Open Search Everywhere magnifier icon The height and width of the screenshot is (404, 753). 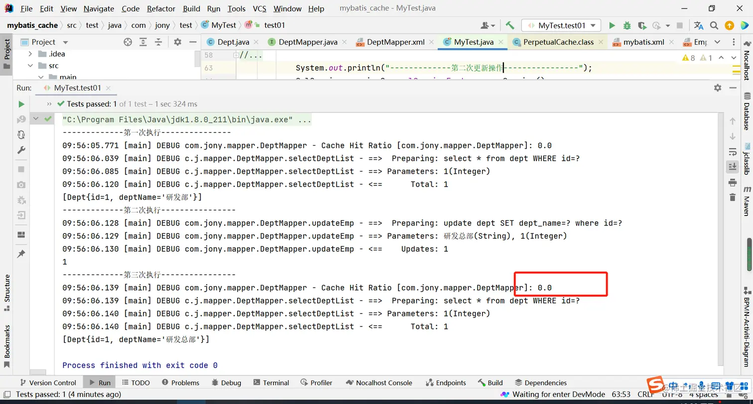coord(714,25)
